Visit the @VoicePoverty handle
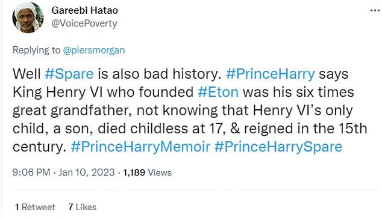 [84, 23]
